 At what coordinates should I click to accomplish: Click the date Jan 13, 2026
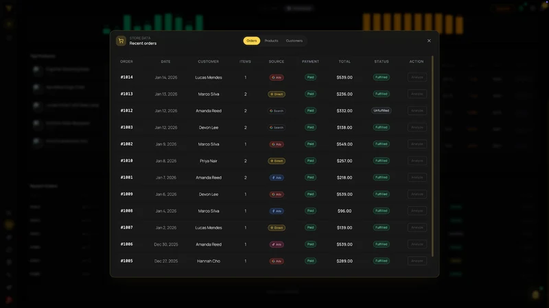point(166,94)
